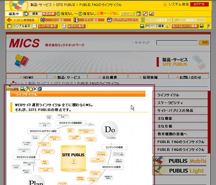Click the magnifier preview icon beside 編集

[x=26, y=14]
